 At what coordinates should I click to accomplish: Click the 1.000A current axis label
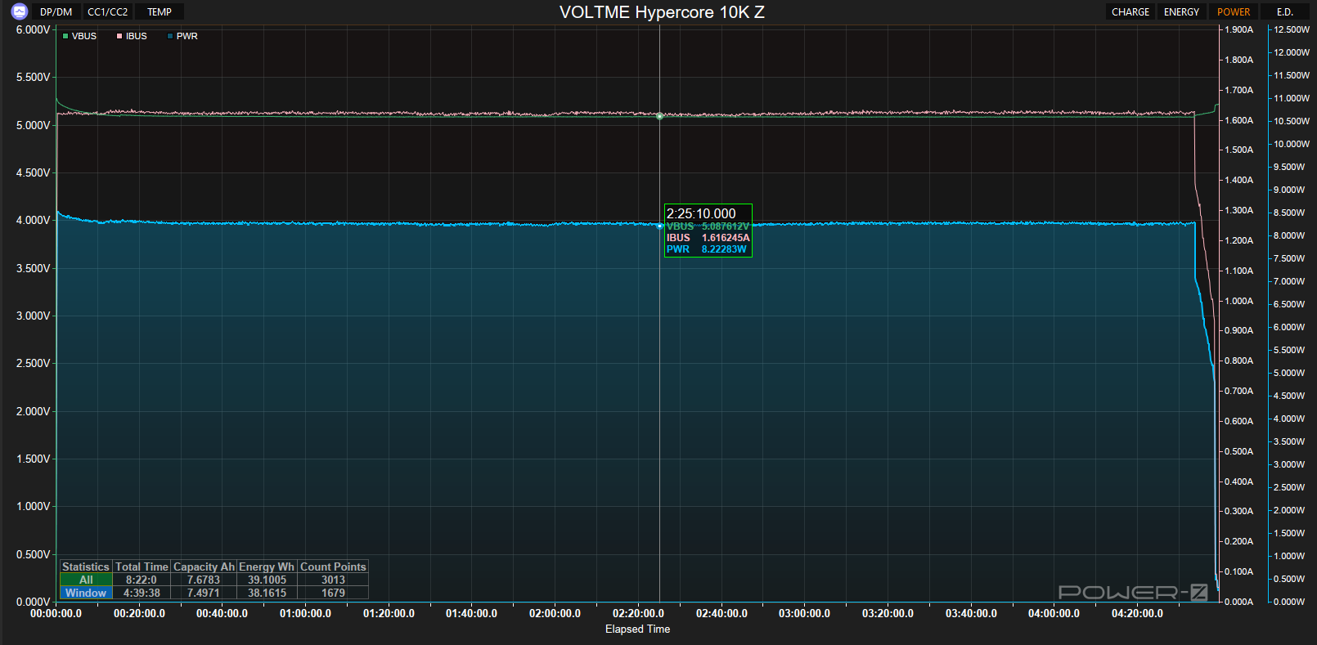[1238, 301]
